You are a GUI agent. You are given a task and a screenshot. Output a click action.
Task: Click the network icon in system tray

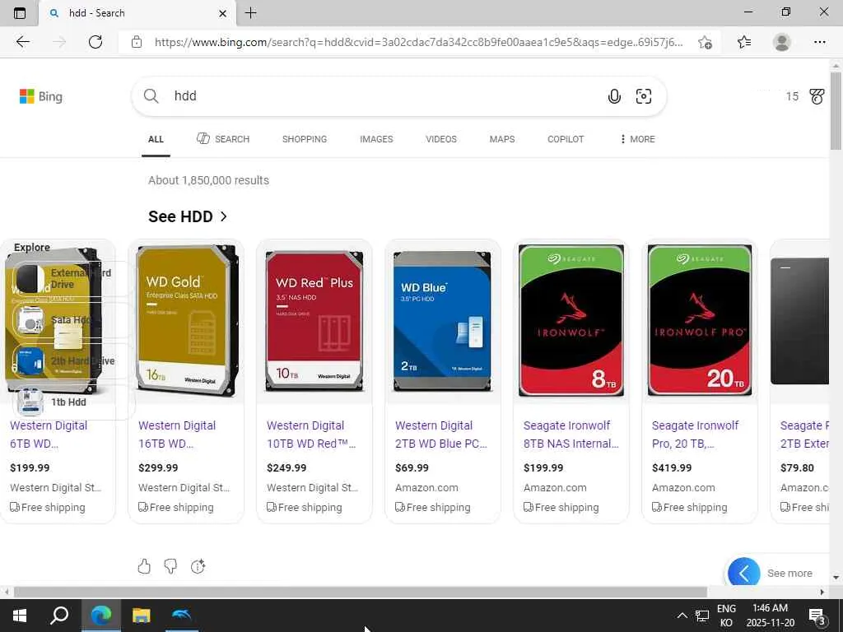pos(702,616)
